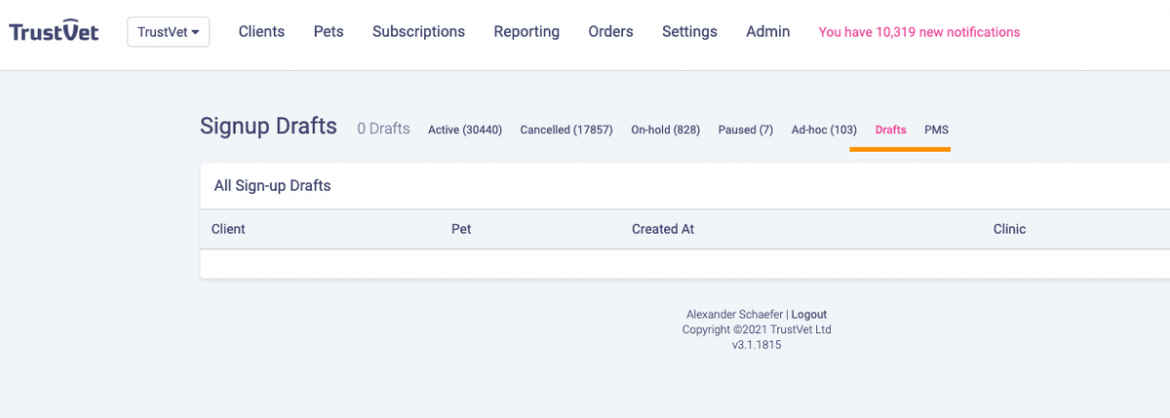Click the Logout link
This screenshot has height=418, width=1170.
809,315
